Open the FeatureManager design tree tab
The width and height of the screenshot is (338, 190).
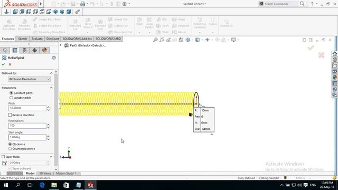[x=5, y=50]
